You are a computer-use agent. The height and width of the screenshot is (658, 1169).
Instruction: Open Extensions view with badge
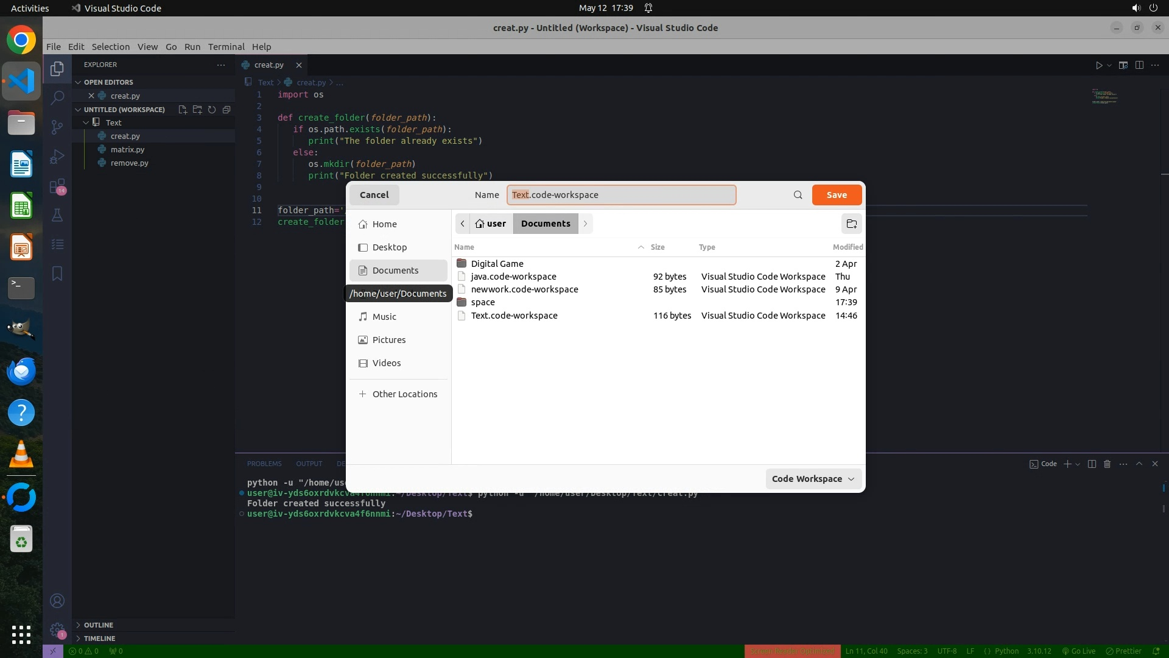click(x=57, y=186)
